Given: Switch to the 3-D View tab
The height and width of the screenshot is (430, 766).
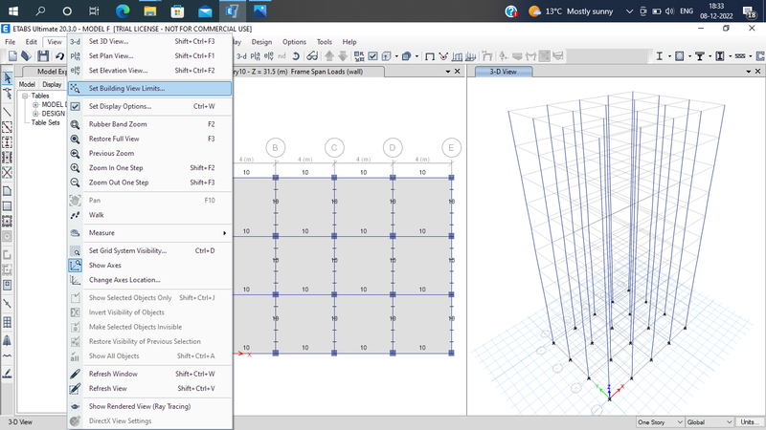Looking at the screenshot, I should 504,72.
